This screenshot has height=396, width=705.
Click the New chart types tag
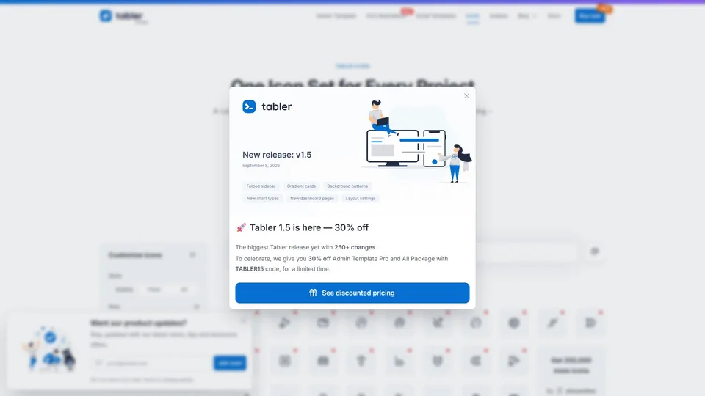click(263, 199)
